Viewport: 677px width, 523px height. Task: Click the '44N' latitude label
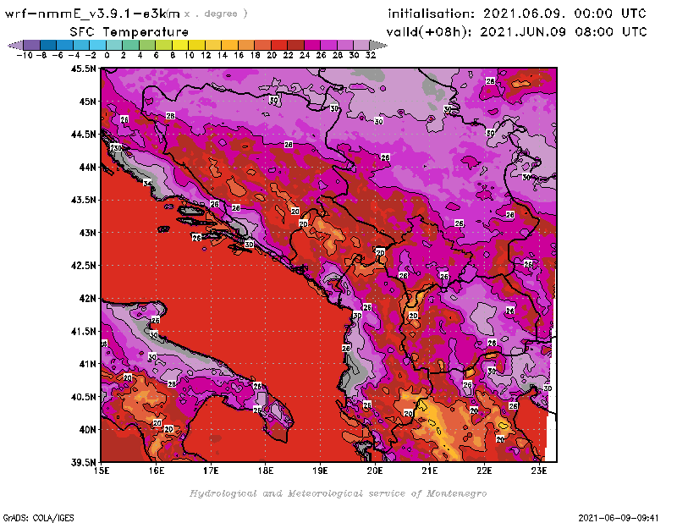(88, 167)
